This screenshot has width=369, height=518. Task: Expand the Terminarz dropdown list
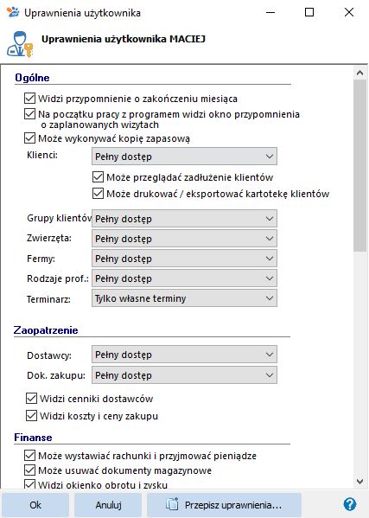pos(184,298)
